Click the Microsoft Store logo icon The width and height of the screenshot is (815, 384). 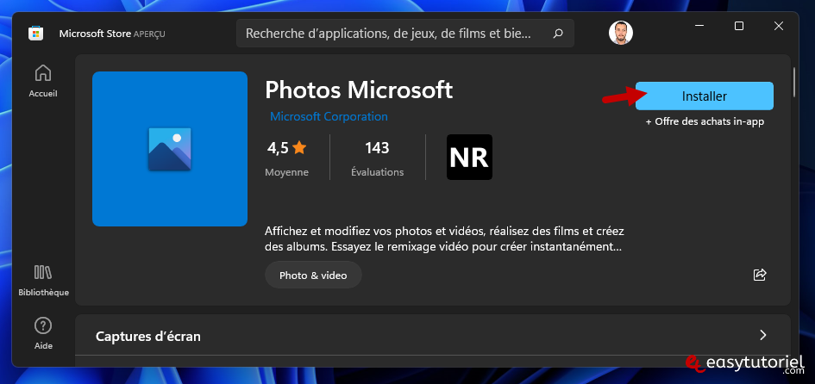point(34,34)
